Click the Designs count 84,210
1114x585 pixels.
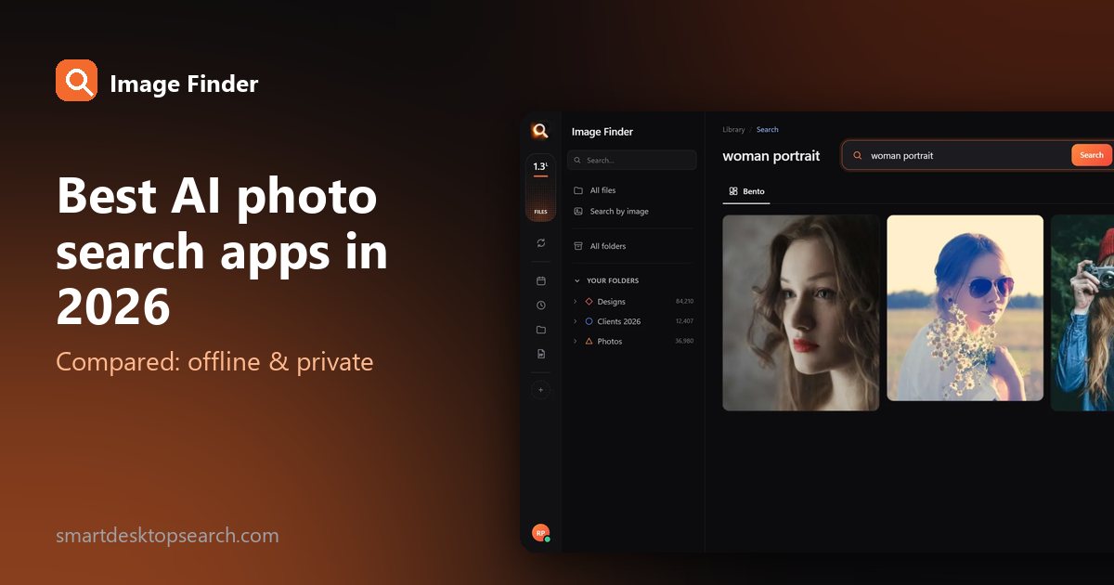[x=684, y=302]
